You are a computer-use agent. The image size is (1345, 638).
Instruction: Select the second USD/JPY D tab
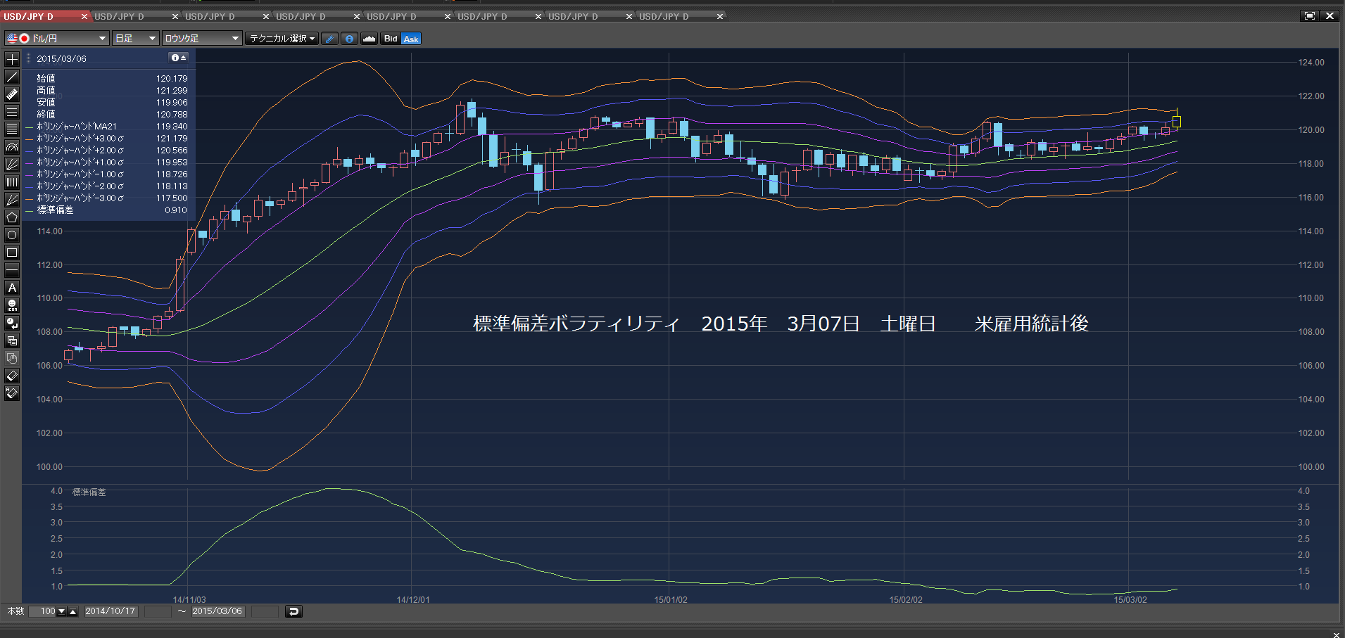131,16
